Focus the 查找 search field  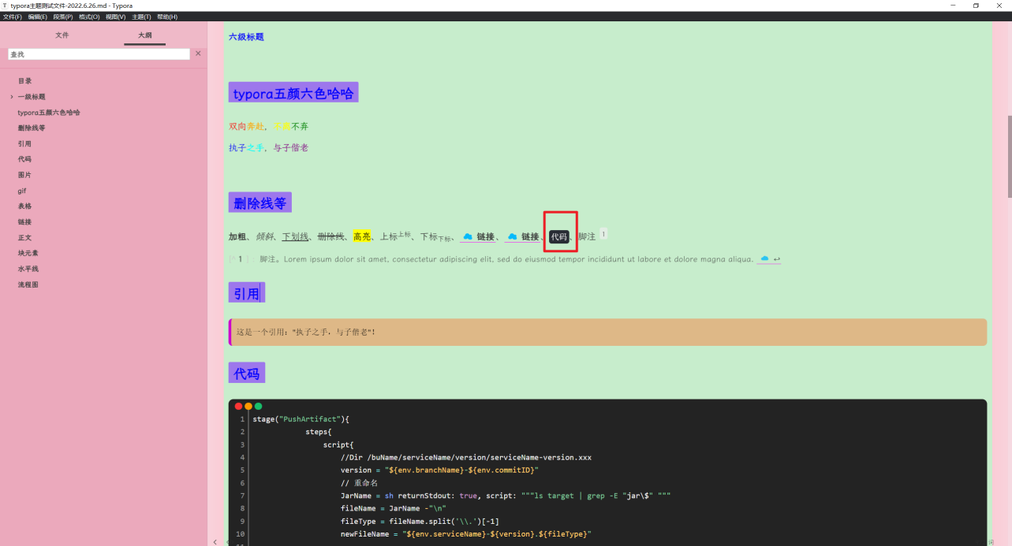[99, 54]
